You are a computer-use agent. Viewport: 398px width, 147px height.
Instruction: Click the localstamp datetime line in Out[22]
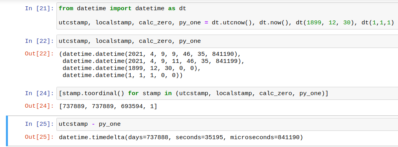tap(153, 61)
